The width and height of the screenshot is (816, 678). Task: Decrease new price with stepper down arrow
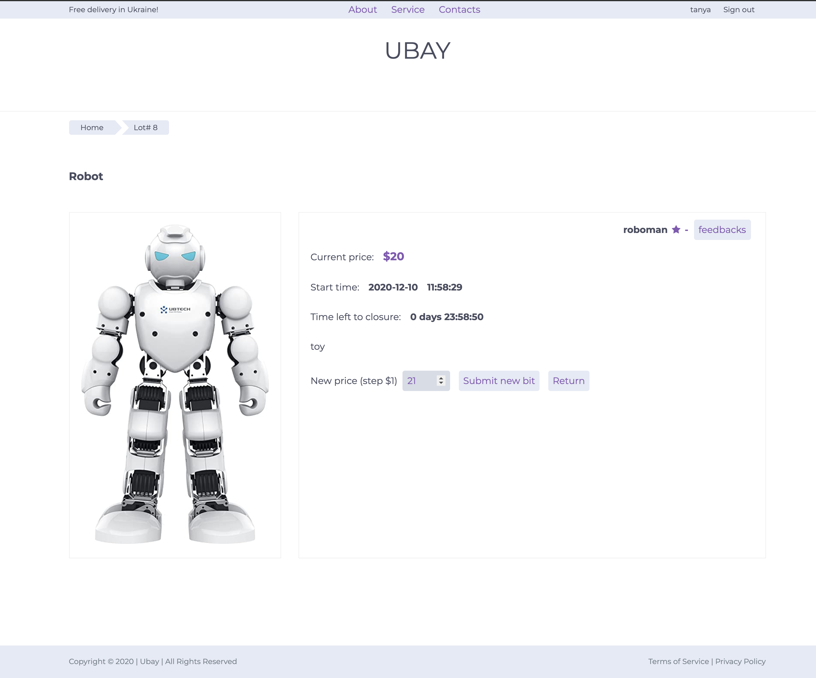441,383
